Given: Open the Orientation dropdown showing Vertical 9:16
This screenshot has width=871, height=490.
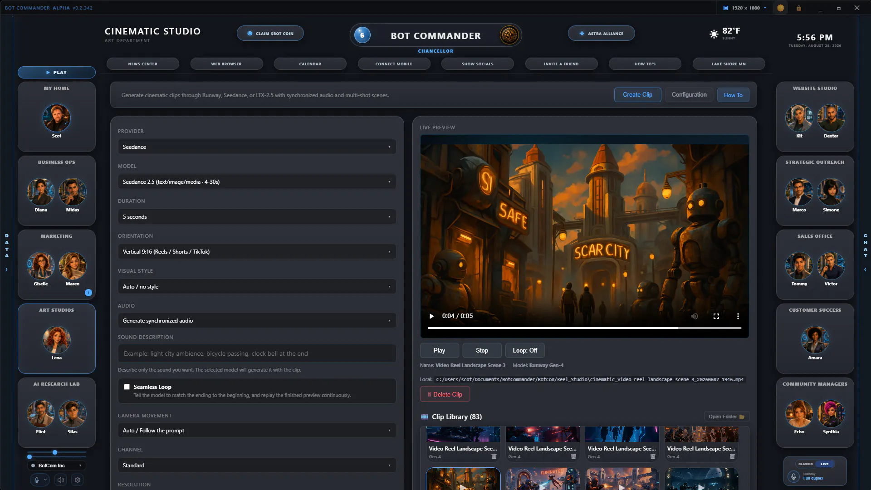Looking at the screenshot, I should click(x=257, y=252).
